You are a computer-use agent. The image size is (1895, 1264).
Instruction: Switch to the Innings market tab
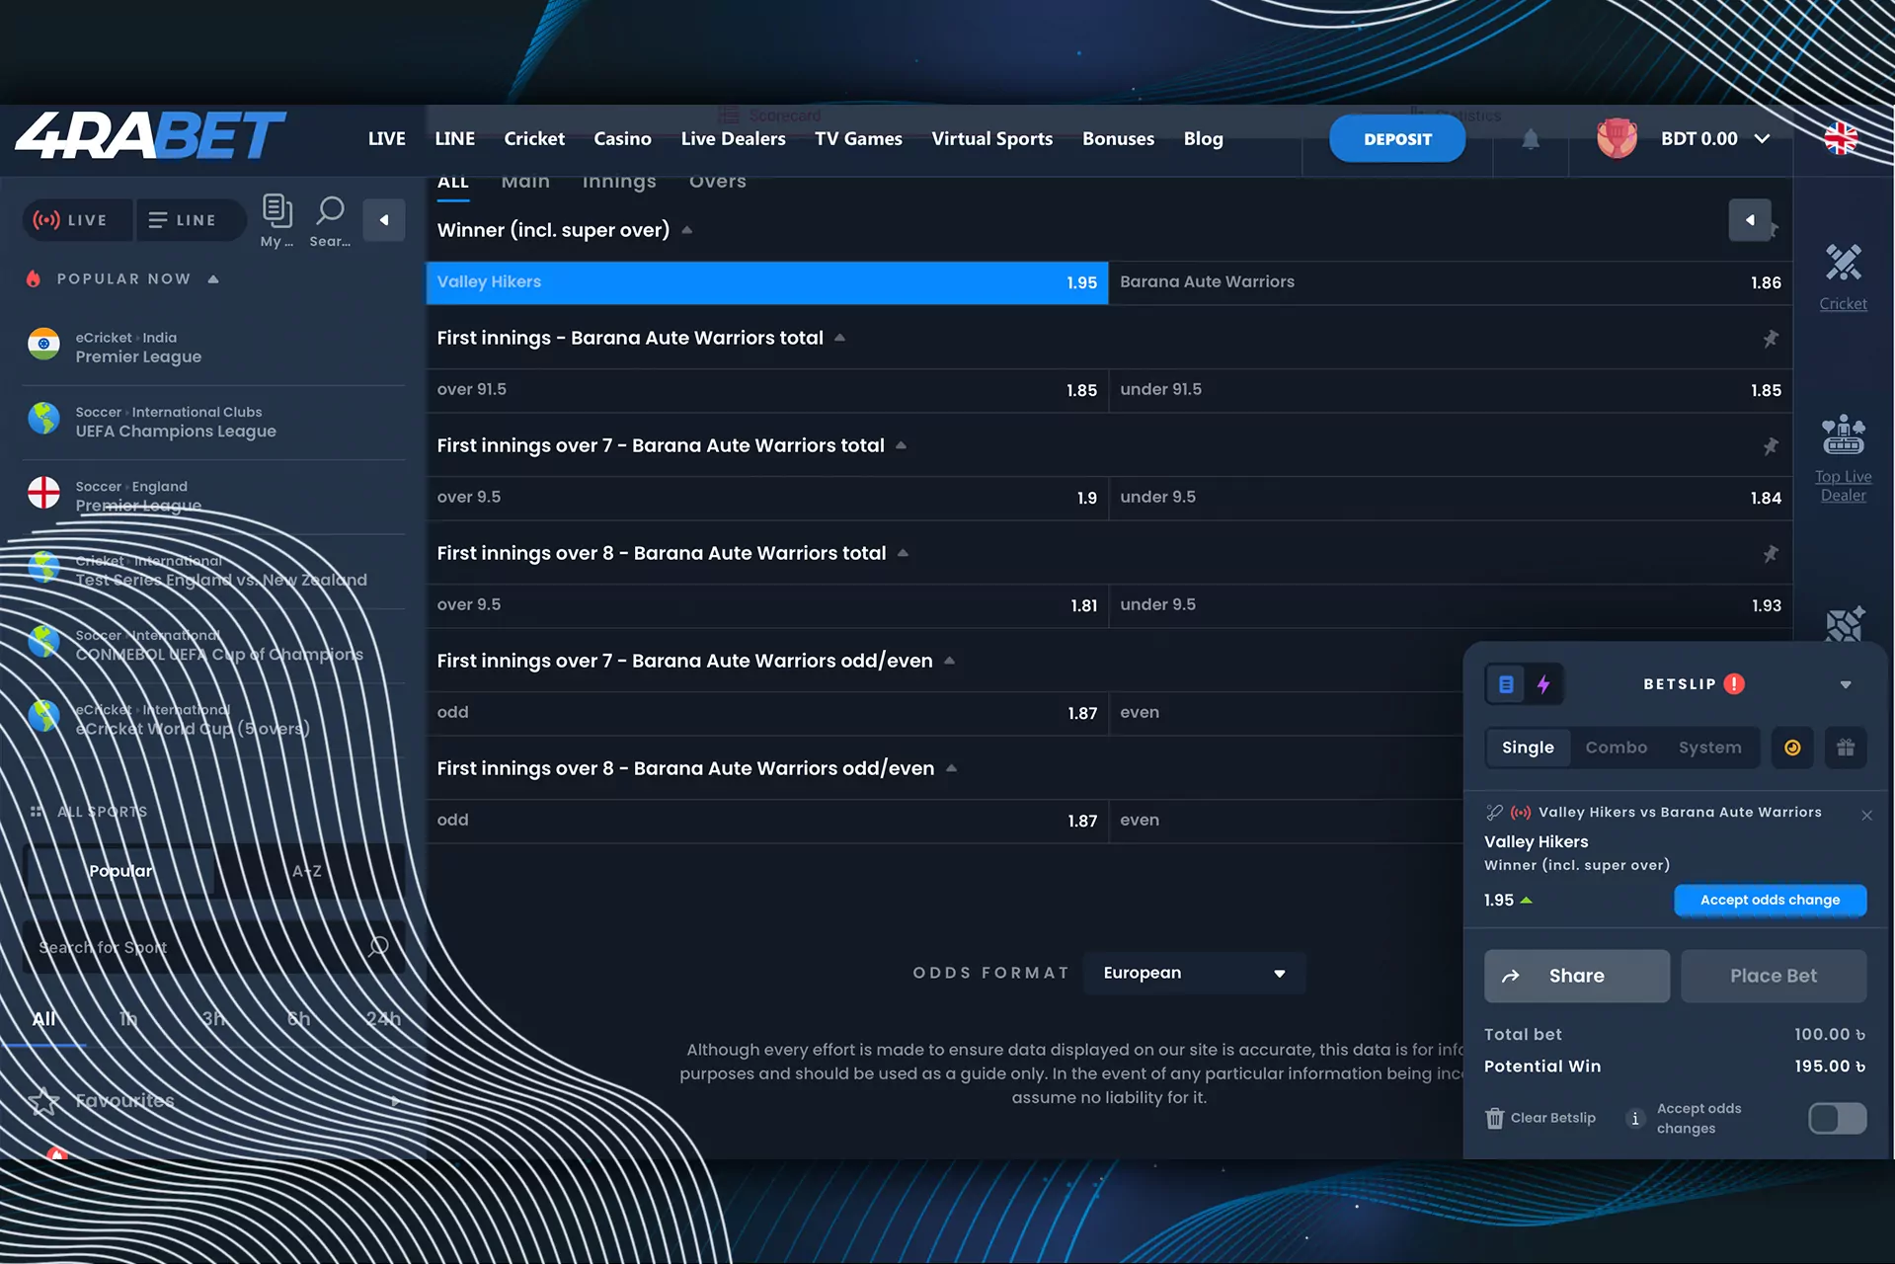[x=619, y=182]
